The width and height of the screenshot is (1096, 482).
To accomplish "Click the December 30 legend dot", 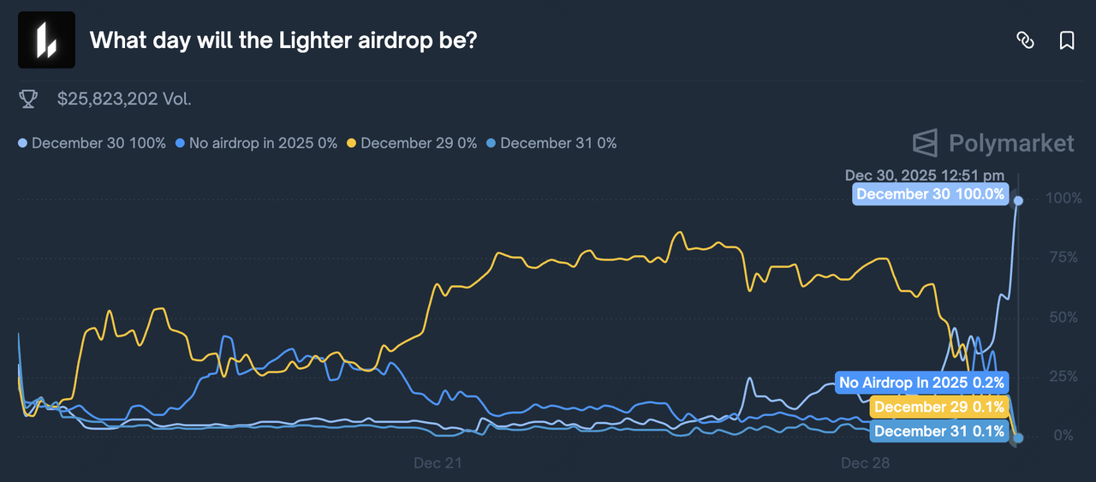I will pos(23,143).
